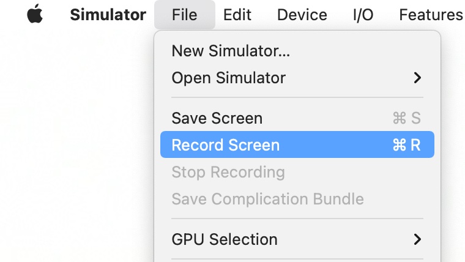Start recording with Record Screen
This screenshot has width=465, height=262.
pyautogui.click(x=225, y=145)
